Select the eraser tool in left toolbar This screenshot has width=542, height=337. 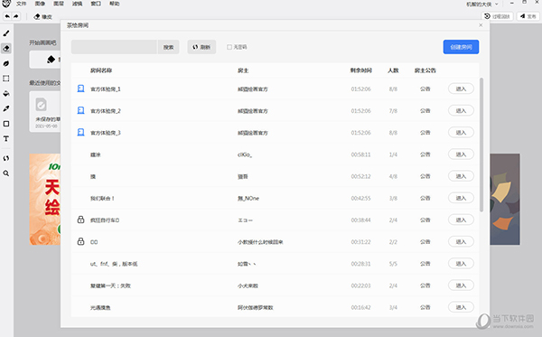coord(6,49)
